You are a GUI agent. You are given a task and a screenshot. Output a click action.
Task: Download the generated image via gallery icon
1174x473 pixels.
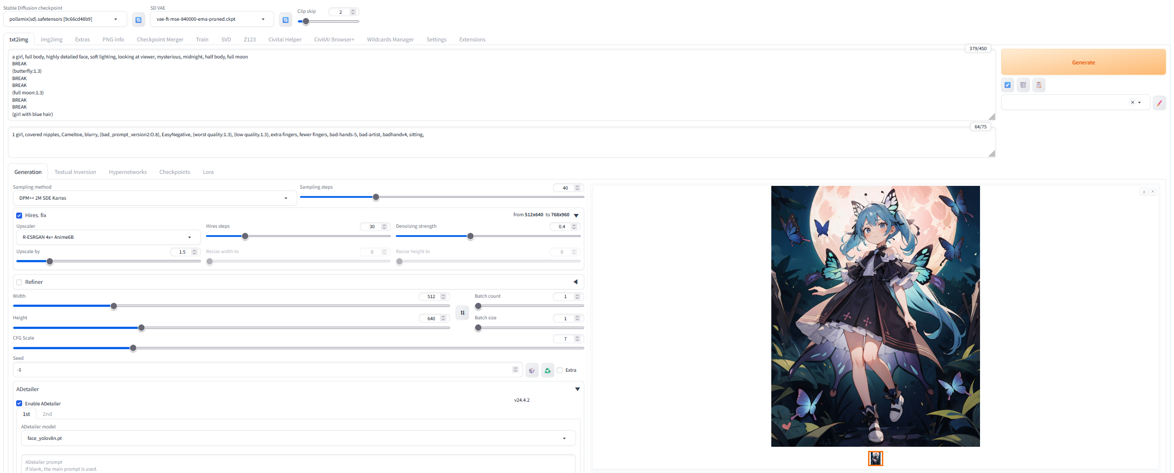point(1144,191)
